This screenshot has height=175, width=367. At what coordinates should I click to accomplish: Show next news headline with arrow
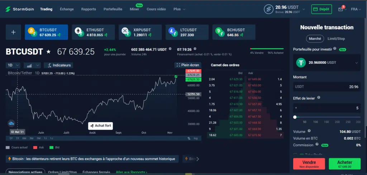197,159
